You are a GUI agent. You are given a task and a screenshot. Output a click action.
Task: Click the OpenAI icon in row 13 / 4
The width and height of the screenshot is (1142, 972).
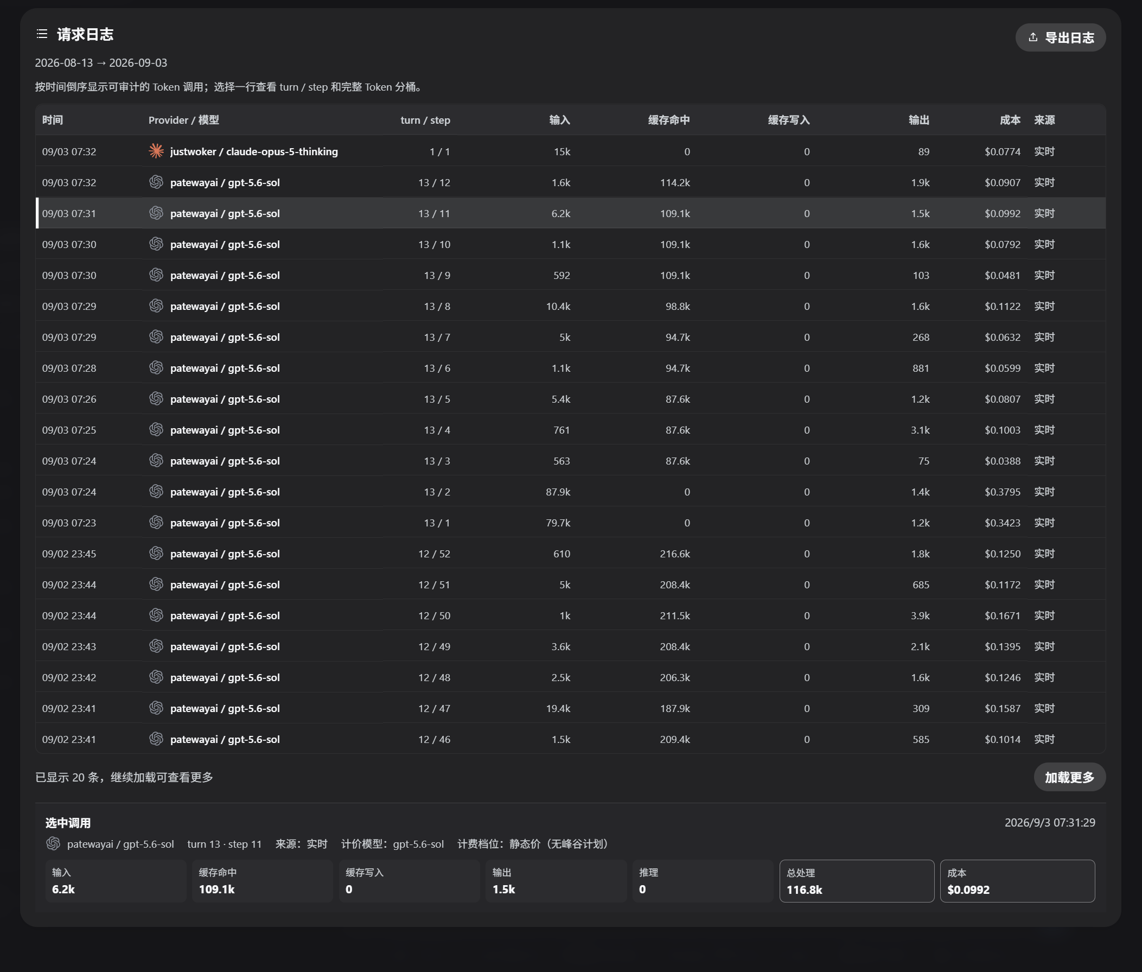(156, 429)
